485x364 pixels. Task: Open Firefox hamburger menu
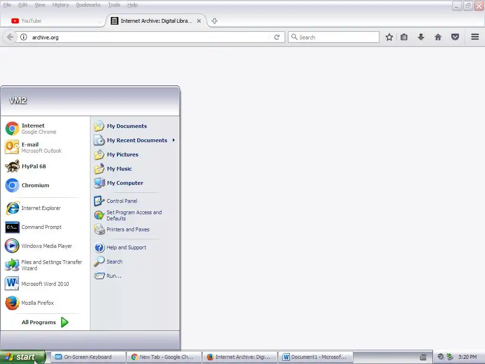(x=475, y=37)
